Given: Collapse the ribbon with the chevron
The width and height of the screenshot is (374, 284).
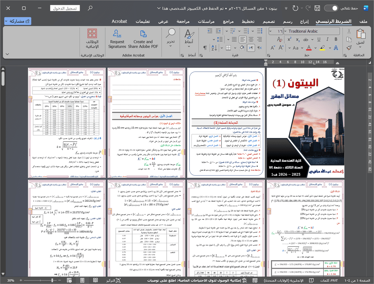Looking at the screenshot, I should click(7, 54).
